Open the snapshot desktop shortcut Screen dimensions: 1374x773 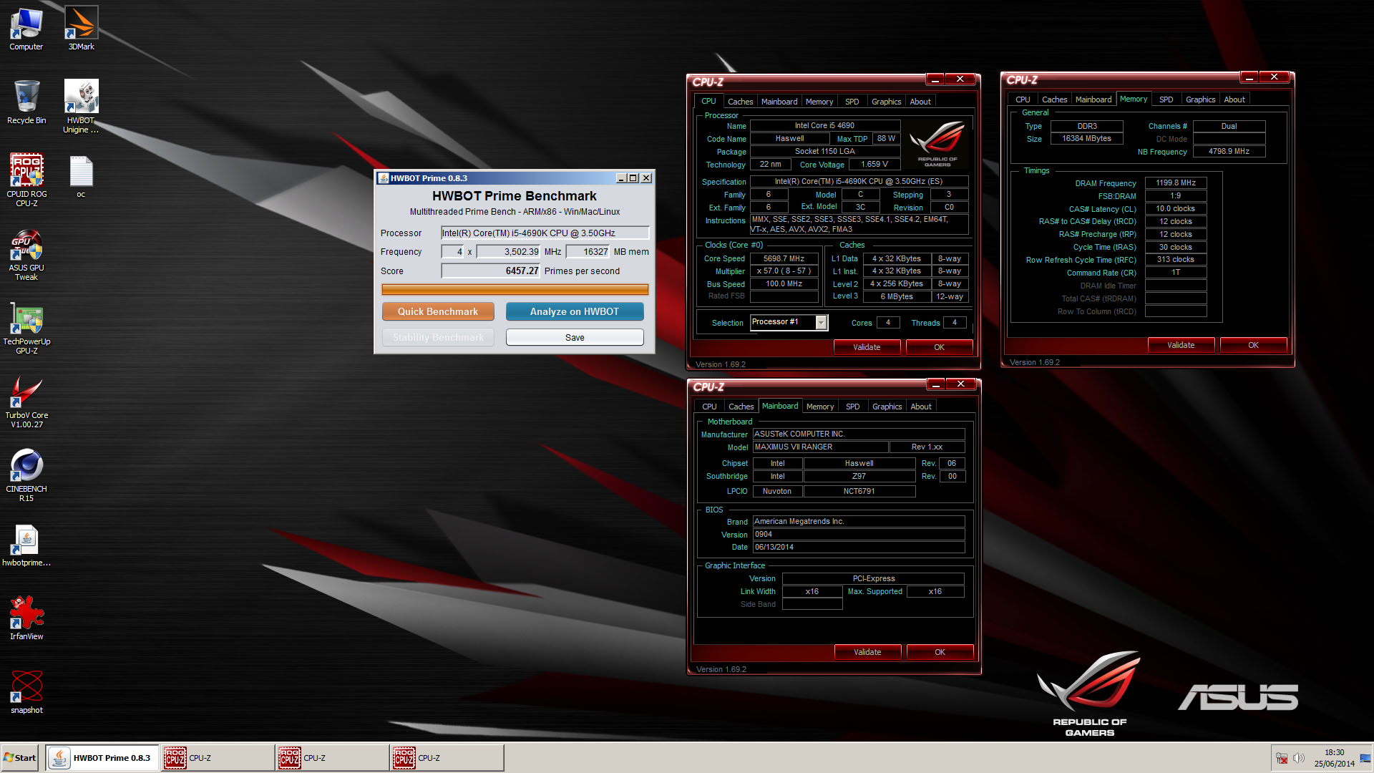pyautogui.click(x=26, y=693)
